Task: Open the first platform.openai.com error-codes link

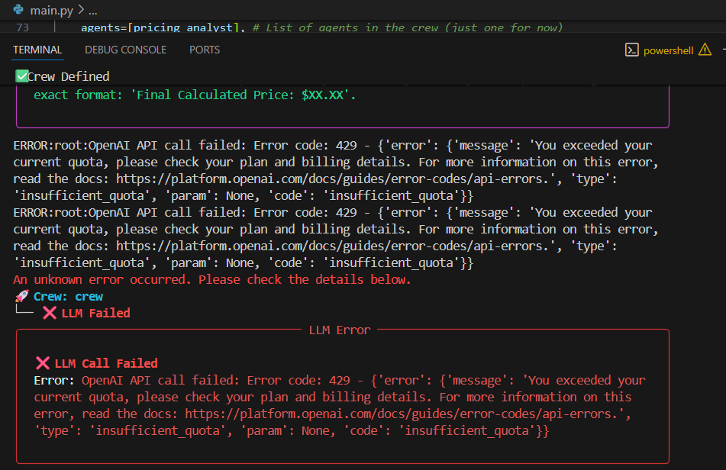Action: (332, 179)
